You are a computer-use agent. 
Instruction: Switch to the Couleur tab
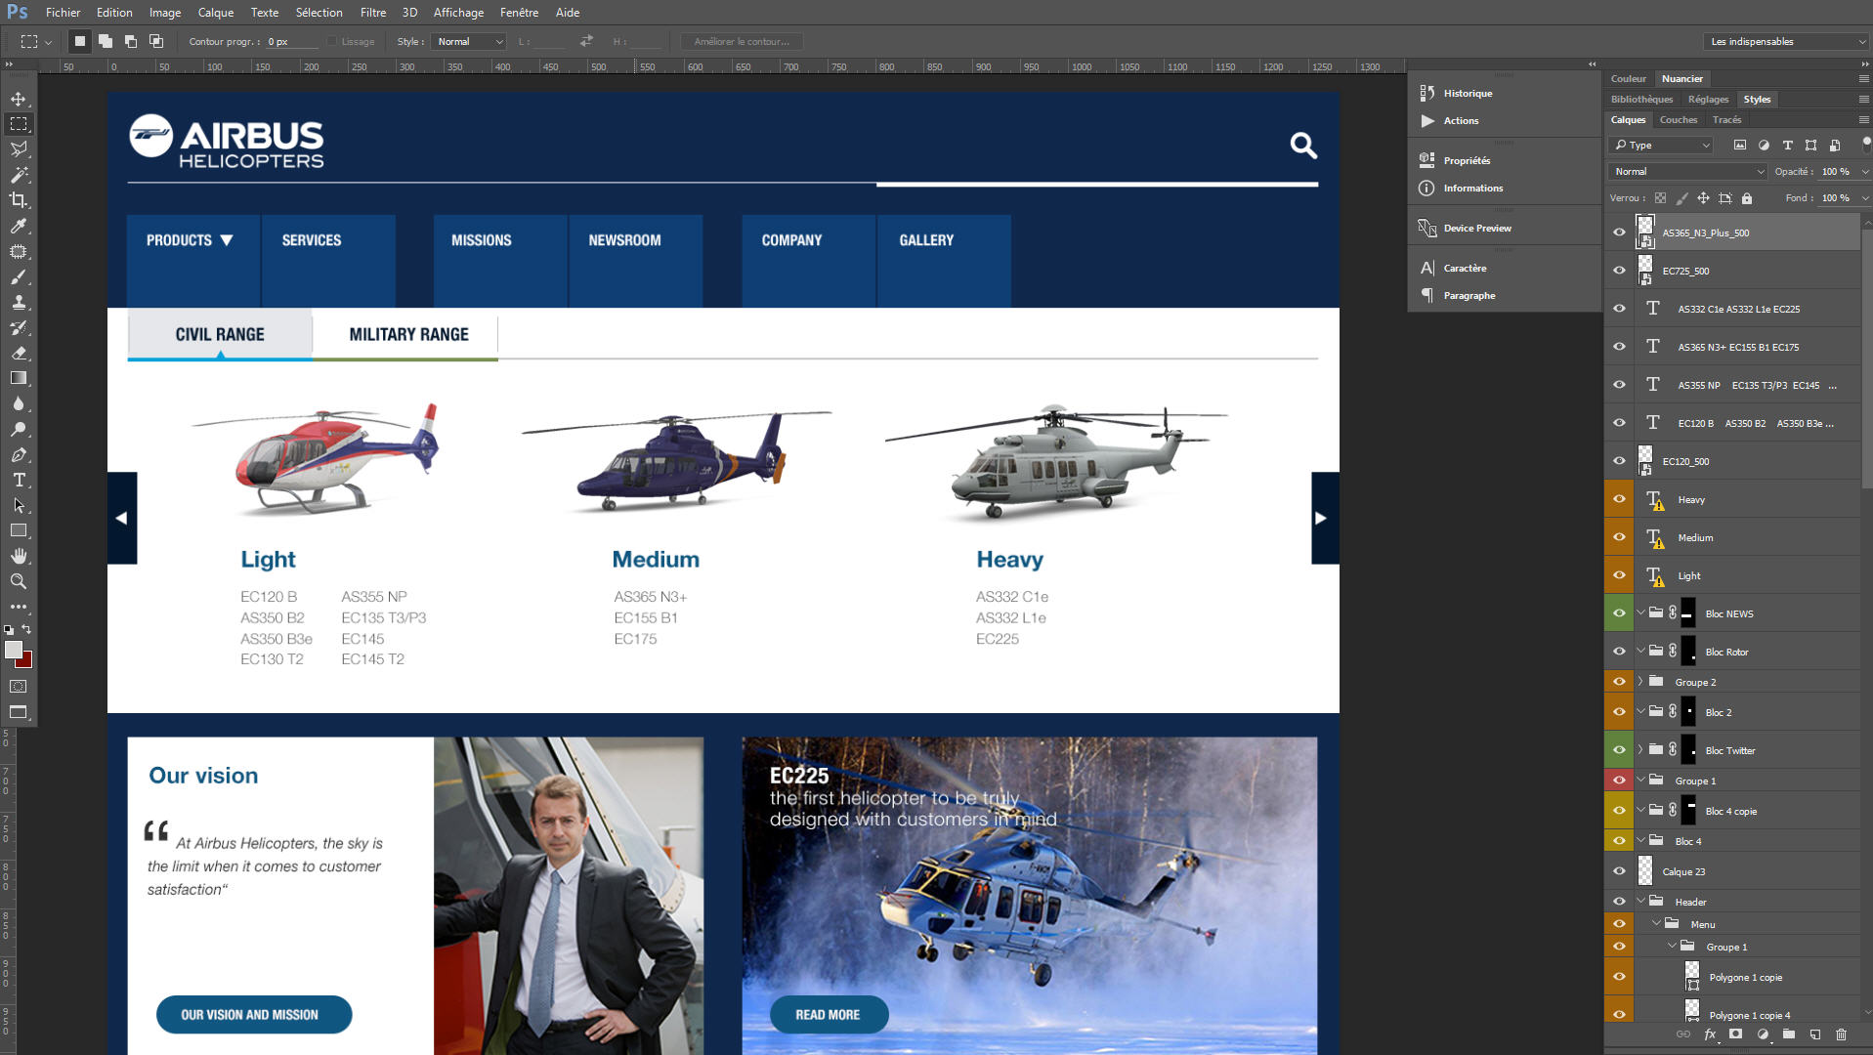[x=1628, y=79]
